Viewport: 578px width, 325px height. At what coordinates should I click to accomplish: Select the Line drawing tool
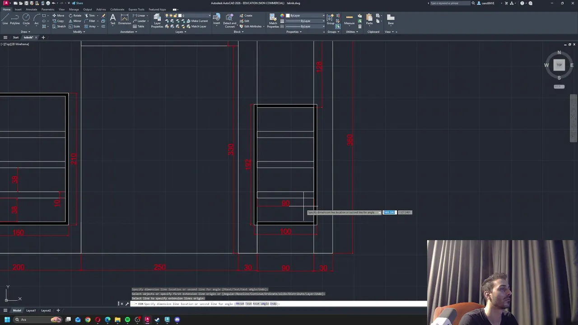[x=5, y=19]
